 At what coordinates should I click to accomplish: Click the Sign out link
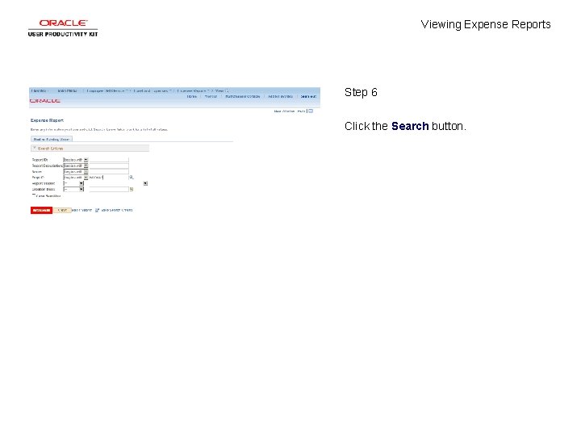(x=308, y=96)
